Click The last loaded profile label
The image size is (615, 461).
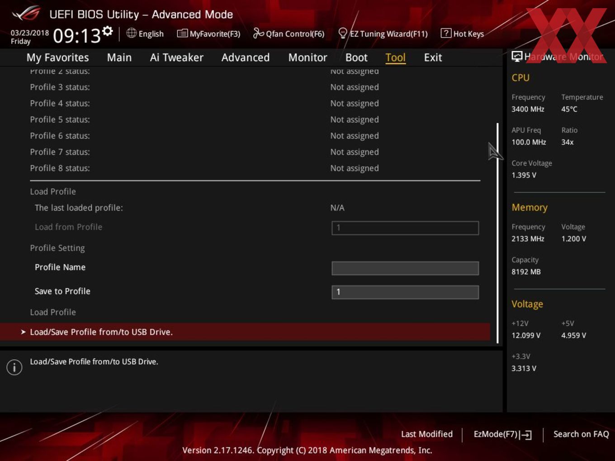click(79, 208)
